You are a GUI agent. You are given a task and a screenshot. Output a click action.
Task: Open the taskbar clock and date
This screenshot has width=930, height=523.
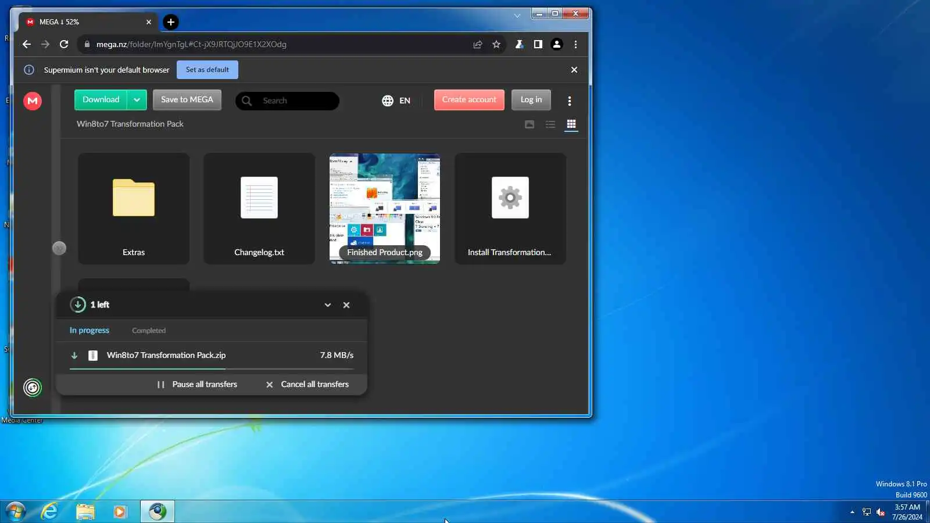907,512
